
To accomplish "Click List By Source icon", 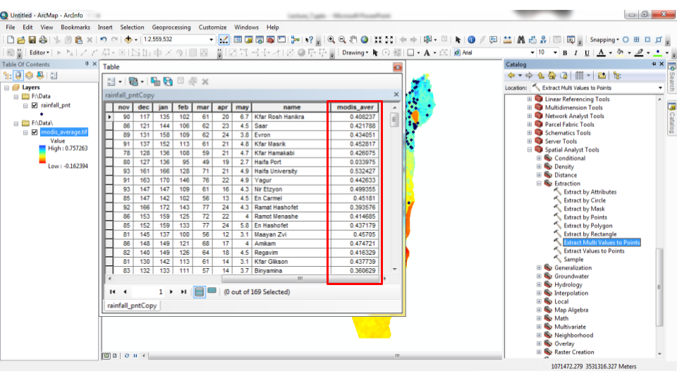I will (x=18, y=75).
